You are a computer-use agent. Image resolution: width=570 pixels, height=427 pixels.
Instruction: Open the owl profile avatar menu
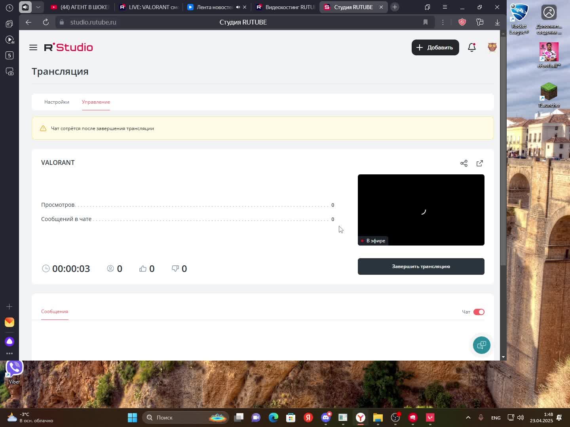(x=492, y=47)
